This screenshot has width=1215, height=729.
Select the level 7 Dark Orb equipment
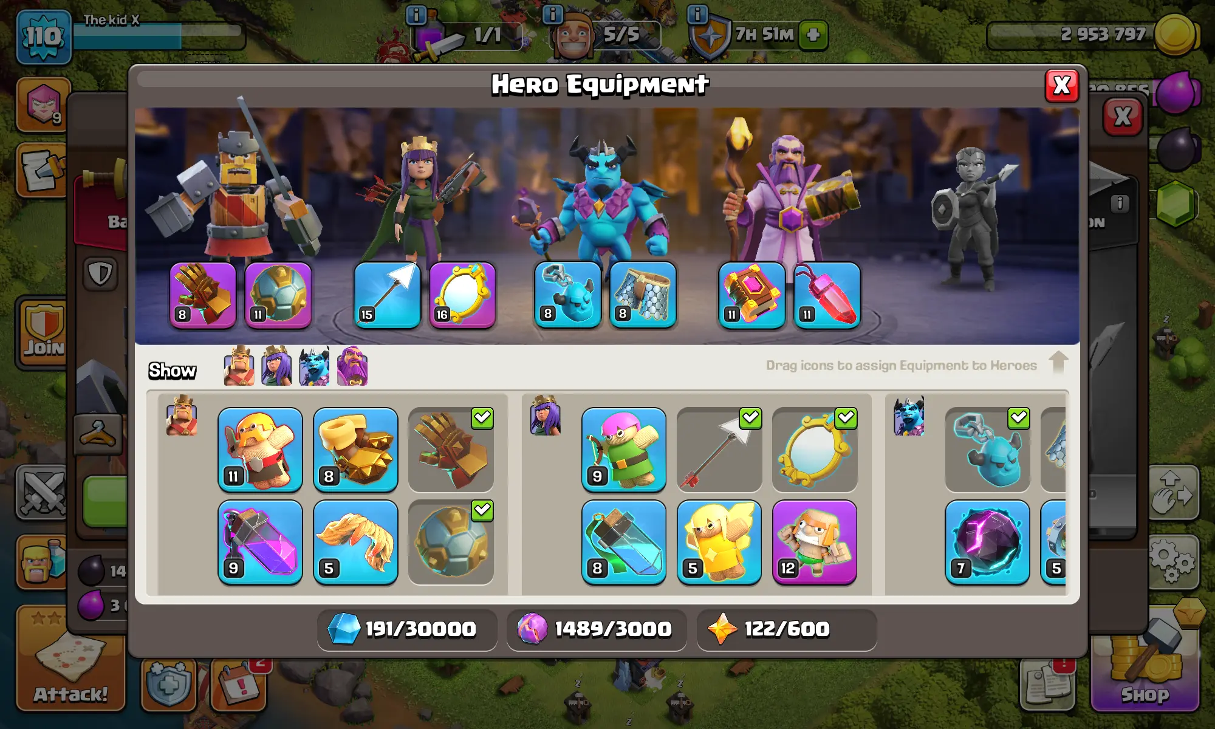987,542
